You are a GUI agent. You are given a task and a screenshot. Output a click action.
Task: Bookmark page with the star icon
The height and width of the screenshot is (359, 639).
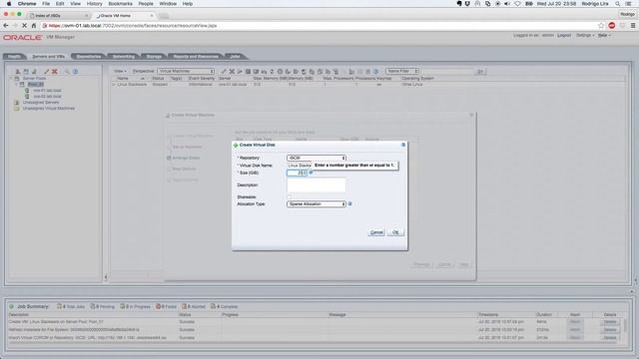point(601,25)
